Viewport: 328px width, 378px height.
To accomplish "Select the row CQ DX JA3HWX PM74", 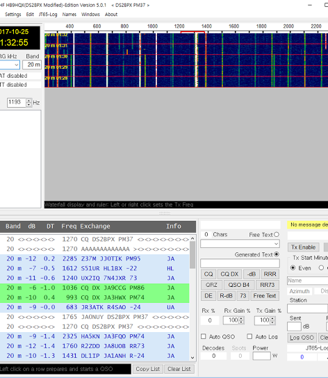I will [95, 297].
